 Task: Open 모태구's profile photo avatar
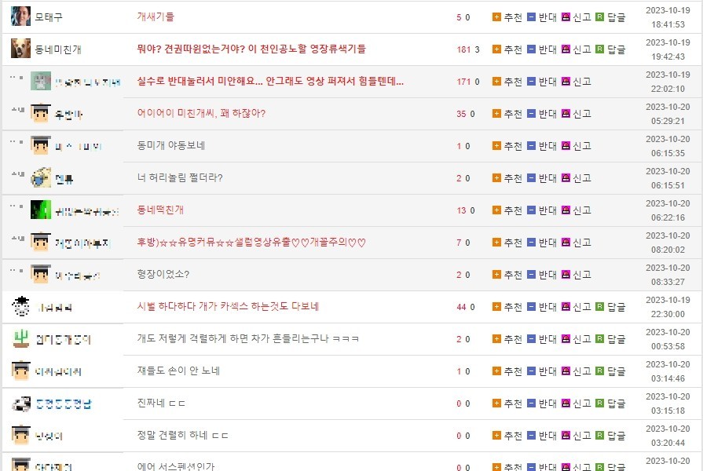[21, 16]
